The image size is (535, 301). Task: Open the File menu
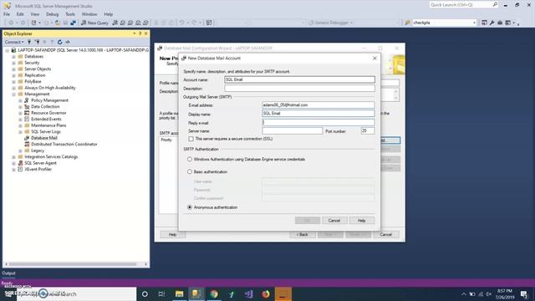coord(7,14)
